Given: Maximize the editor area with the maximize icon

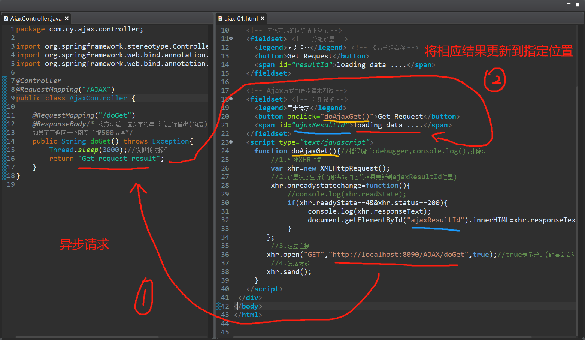Looking at the screenshot, I should click(x=578, y=4).
